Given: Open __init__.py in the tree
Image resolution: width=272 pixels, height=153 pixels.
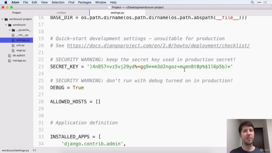Looking at the screenshot, I should coord(22,35).
